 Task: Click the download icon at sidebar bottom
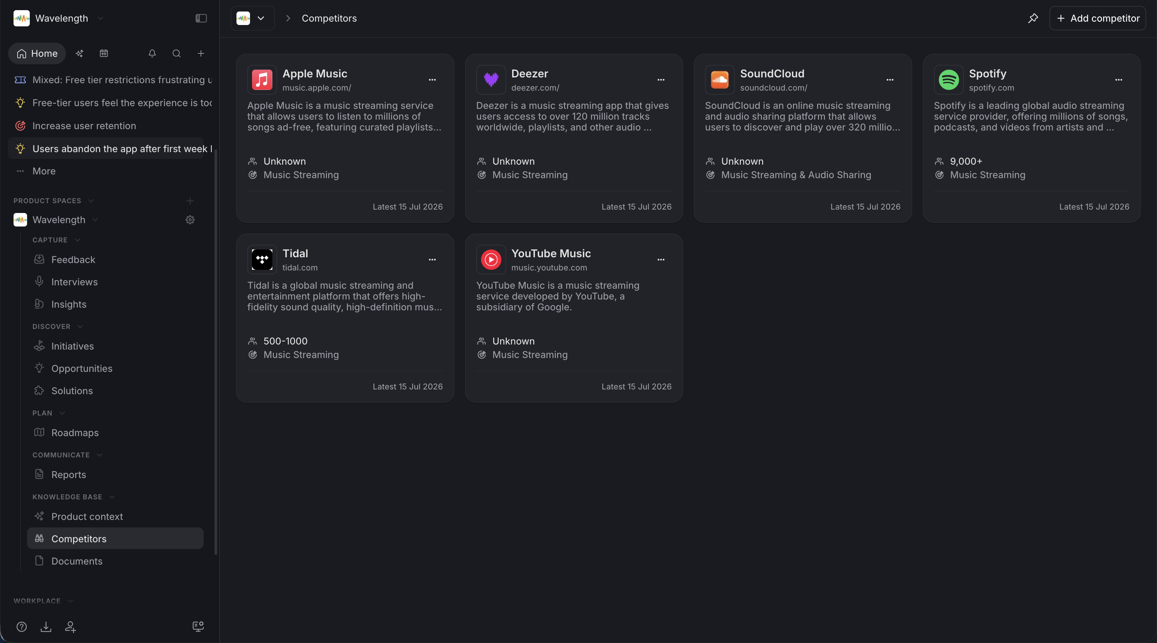coord(46,627)
